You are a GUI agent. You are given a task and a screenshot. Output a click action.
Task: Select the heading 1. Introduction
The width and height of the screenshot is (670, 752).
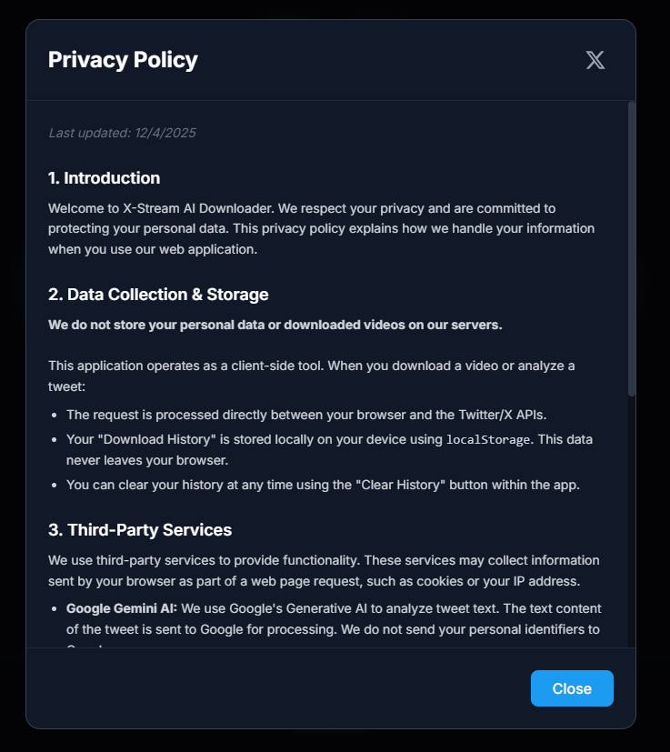pos(105,178)
